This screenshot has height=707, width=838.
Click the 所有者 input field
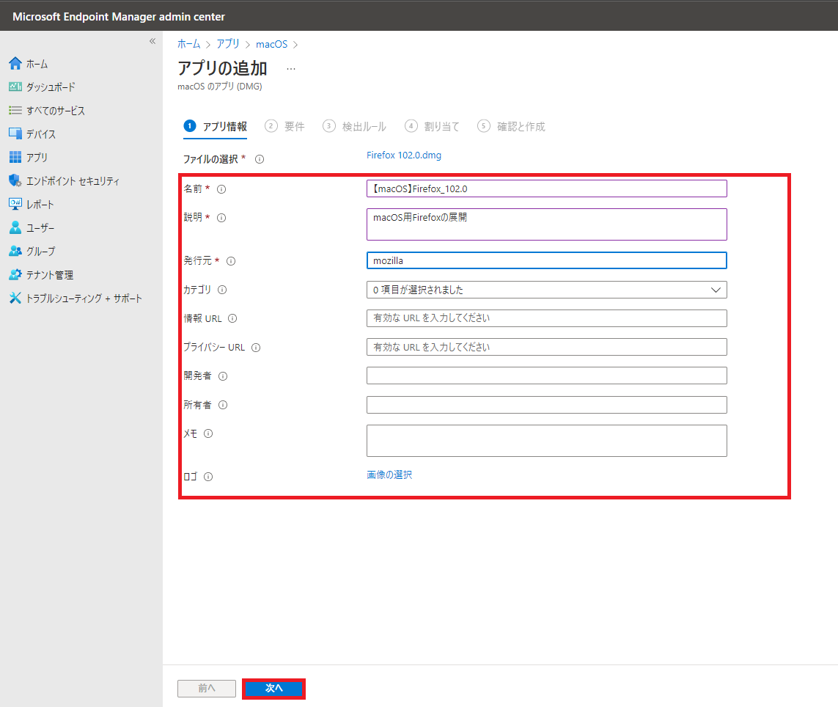(x=546, y=405)
